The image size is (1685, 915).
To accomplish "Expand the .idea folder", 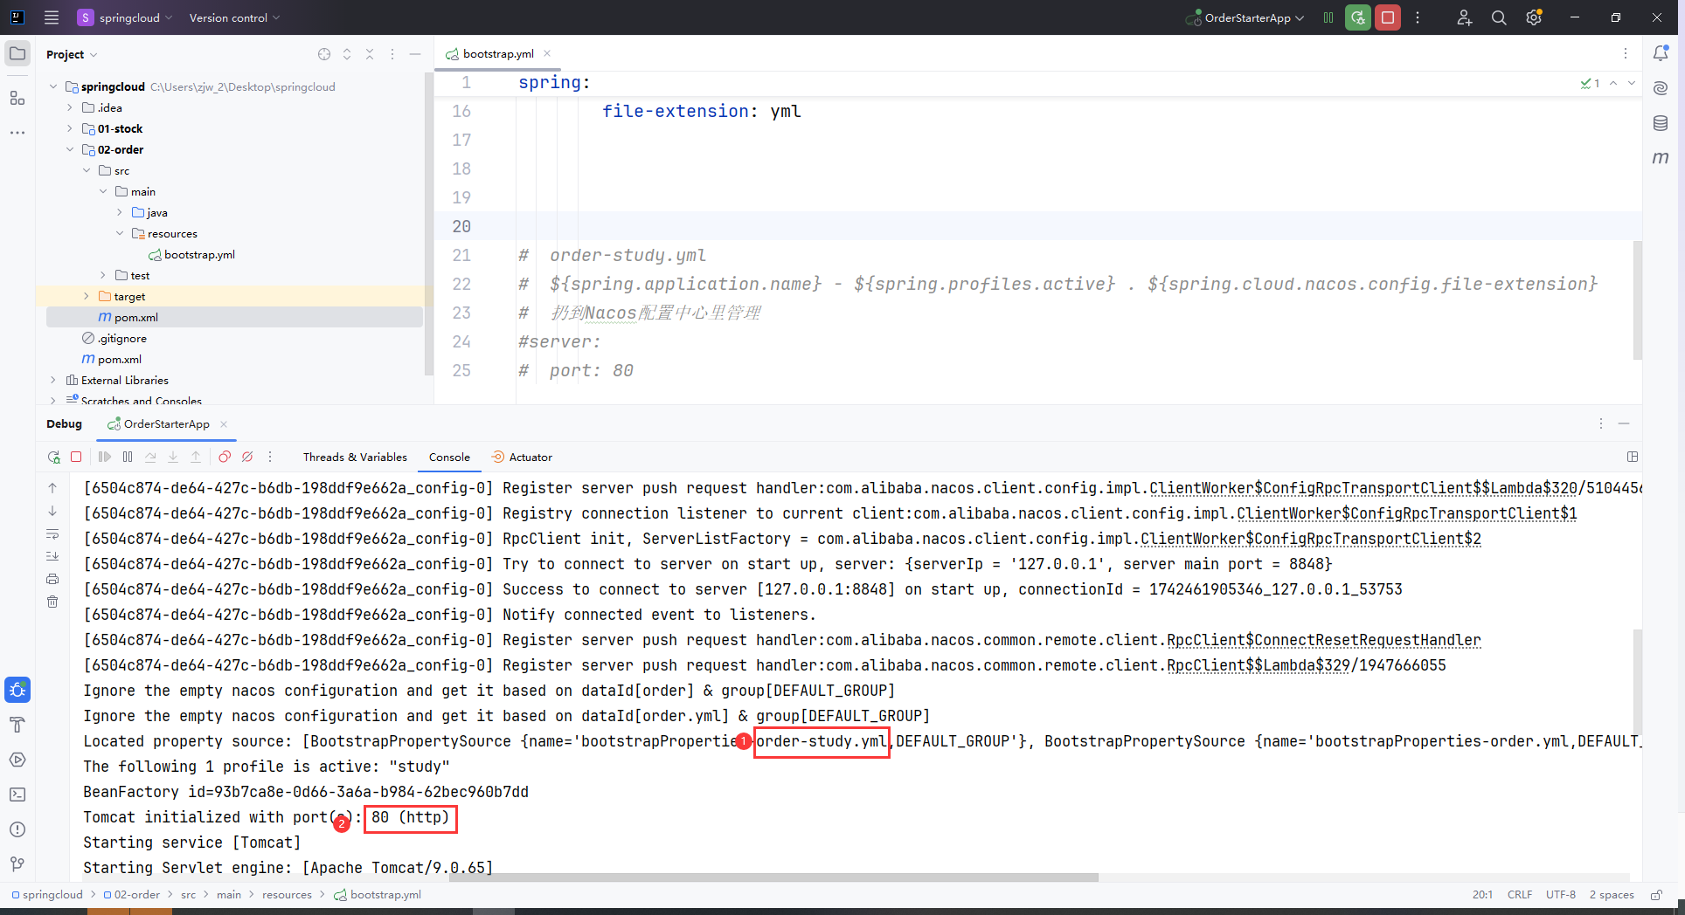I will 70,107.
